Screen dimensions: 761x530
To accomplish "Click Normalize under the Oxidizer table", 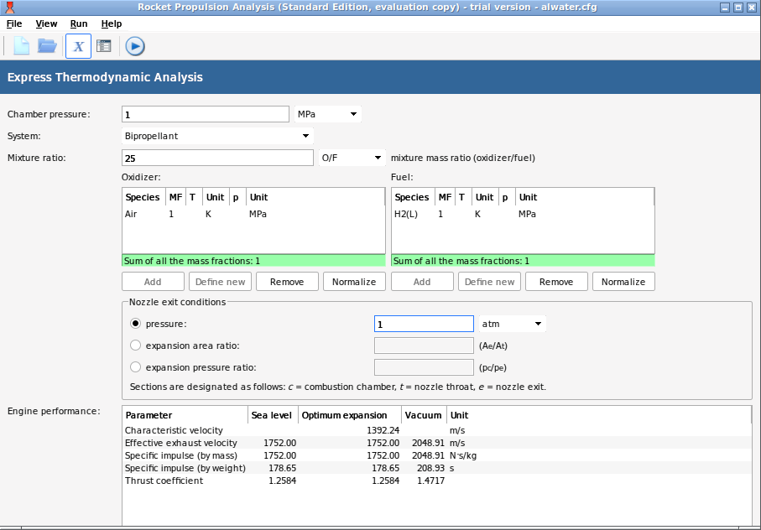I will 354,282.
